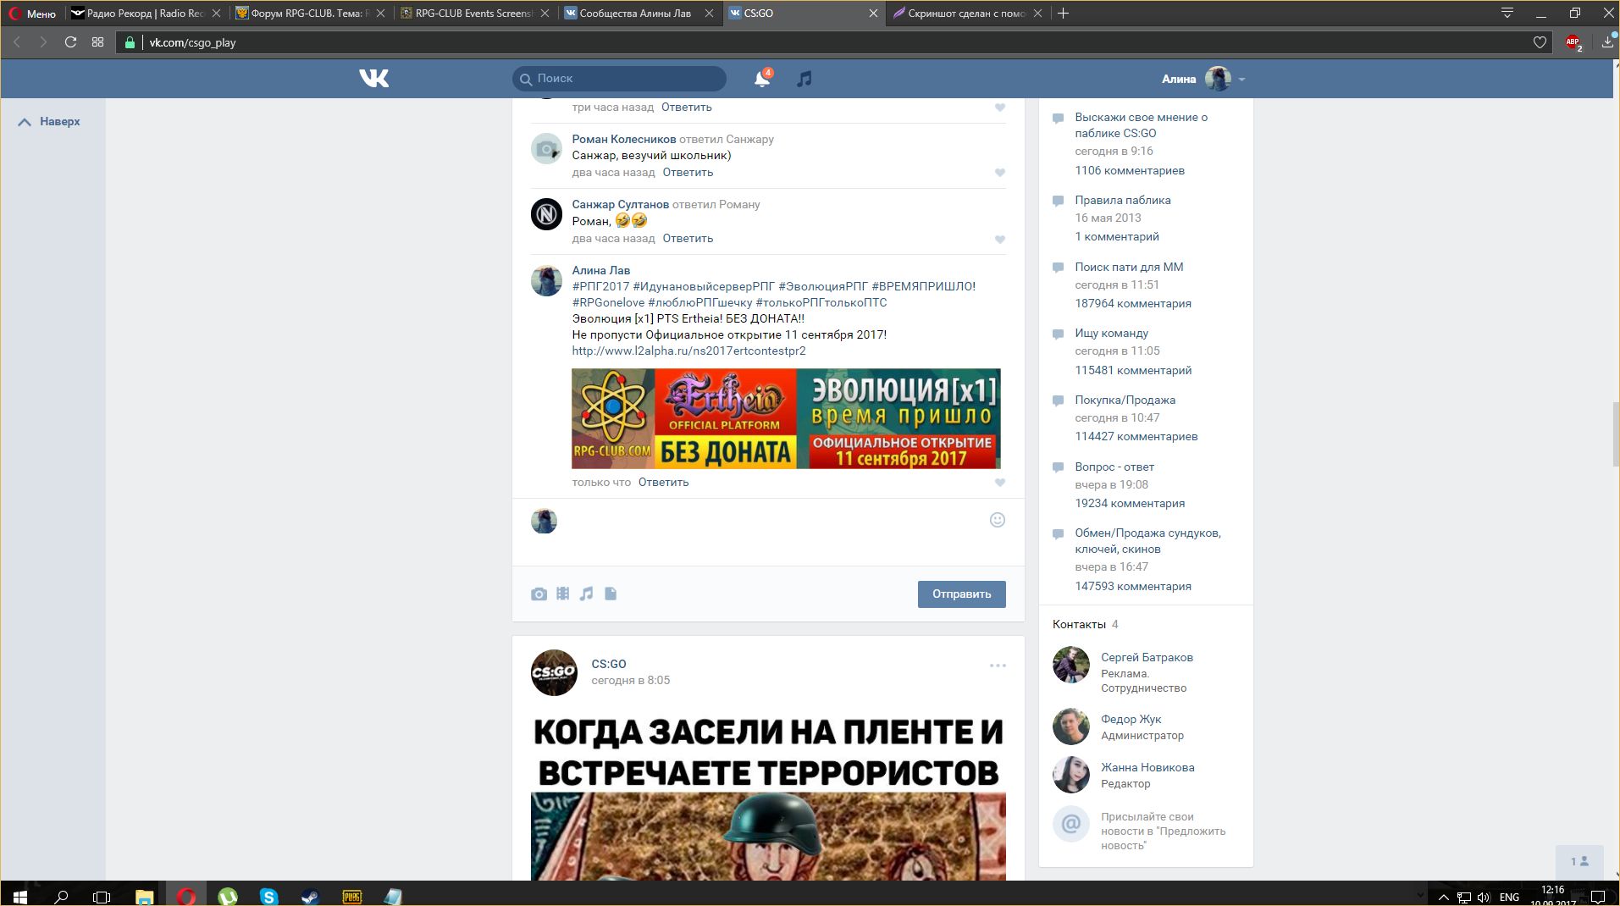Image resolution: width=1620 pixels, height=906 pixels.
Task: Open a new browser tab
Action: [1064, 14]
